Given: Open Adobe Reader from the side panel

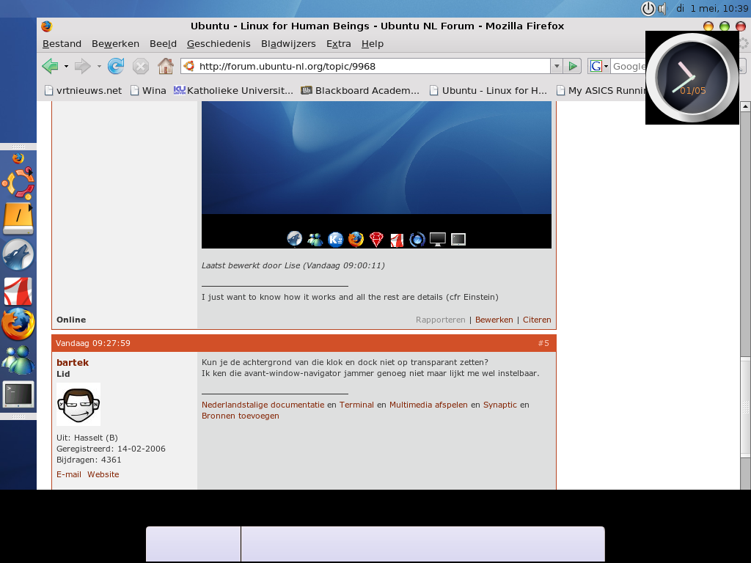Looking at the screenshot, I should [18, 291].
